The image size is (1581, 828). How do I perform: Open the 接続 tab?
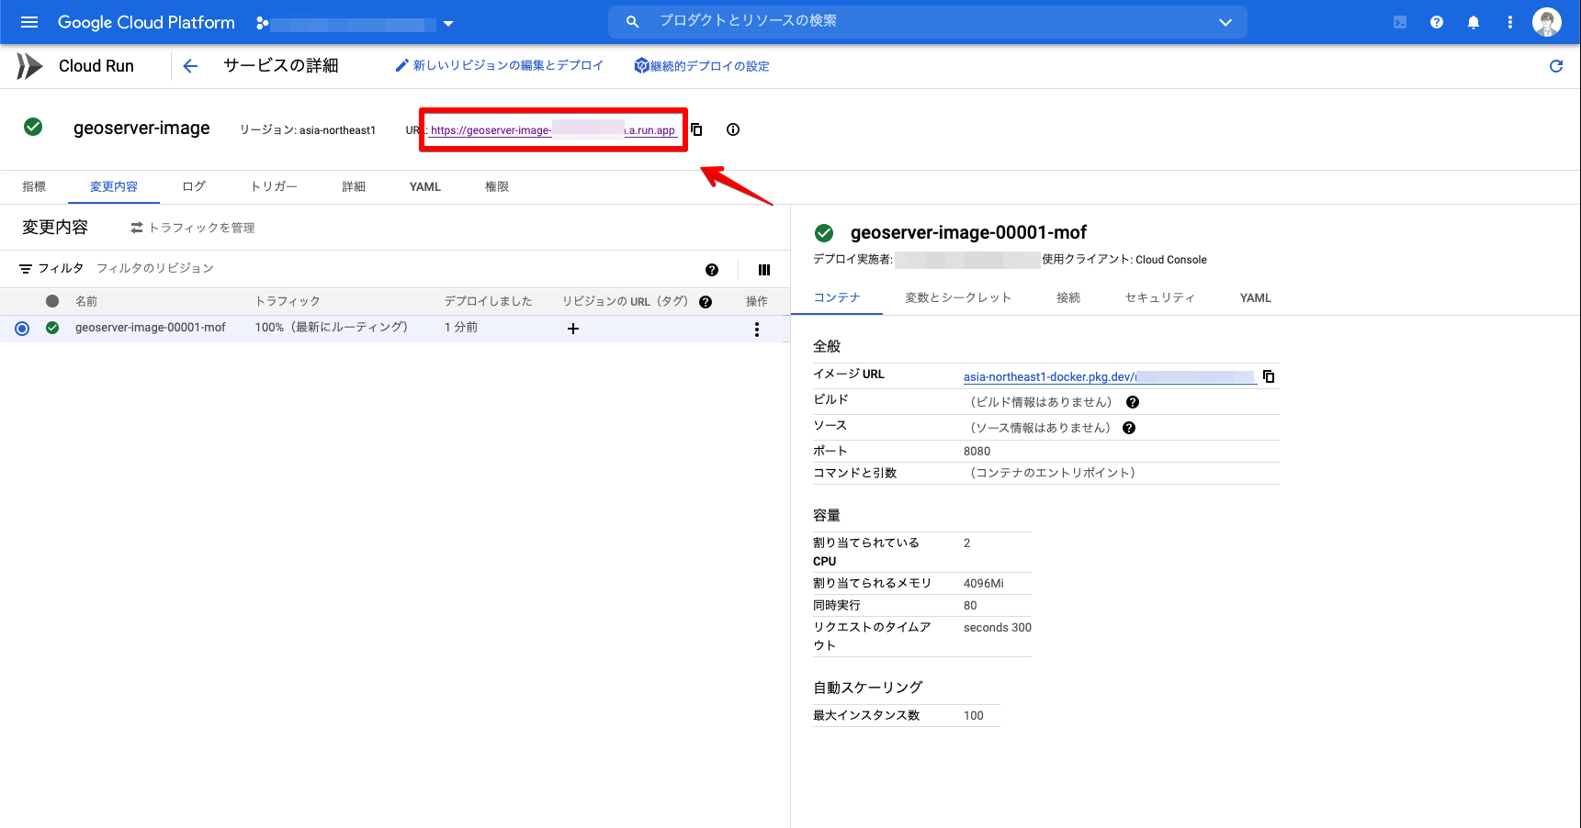1068,297
